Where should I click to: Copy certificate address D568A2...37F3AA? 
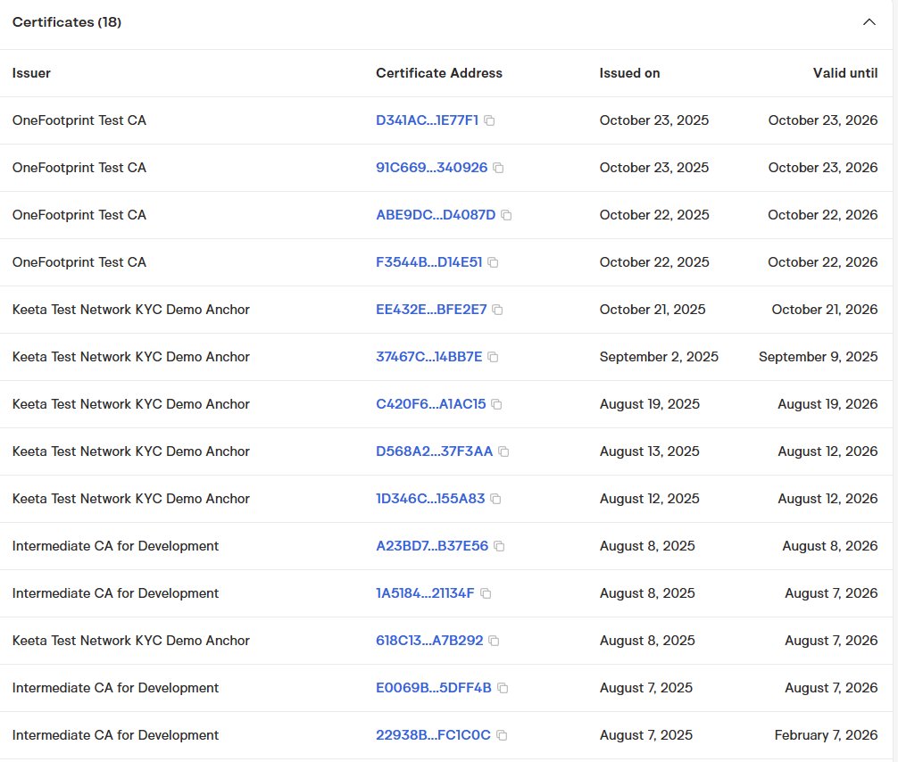coord(504,451)
